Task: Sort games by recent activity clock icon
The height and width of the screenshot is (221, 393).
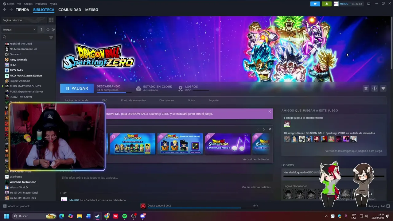Action: (48, 29)
